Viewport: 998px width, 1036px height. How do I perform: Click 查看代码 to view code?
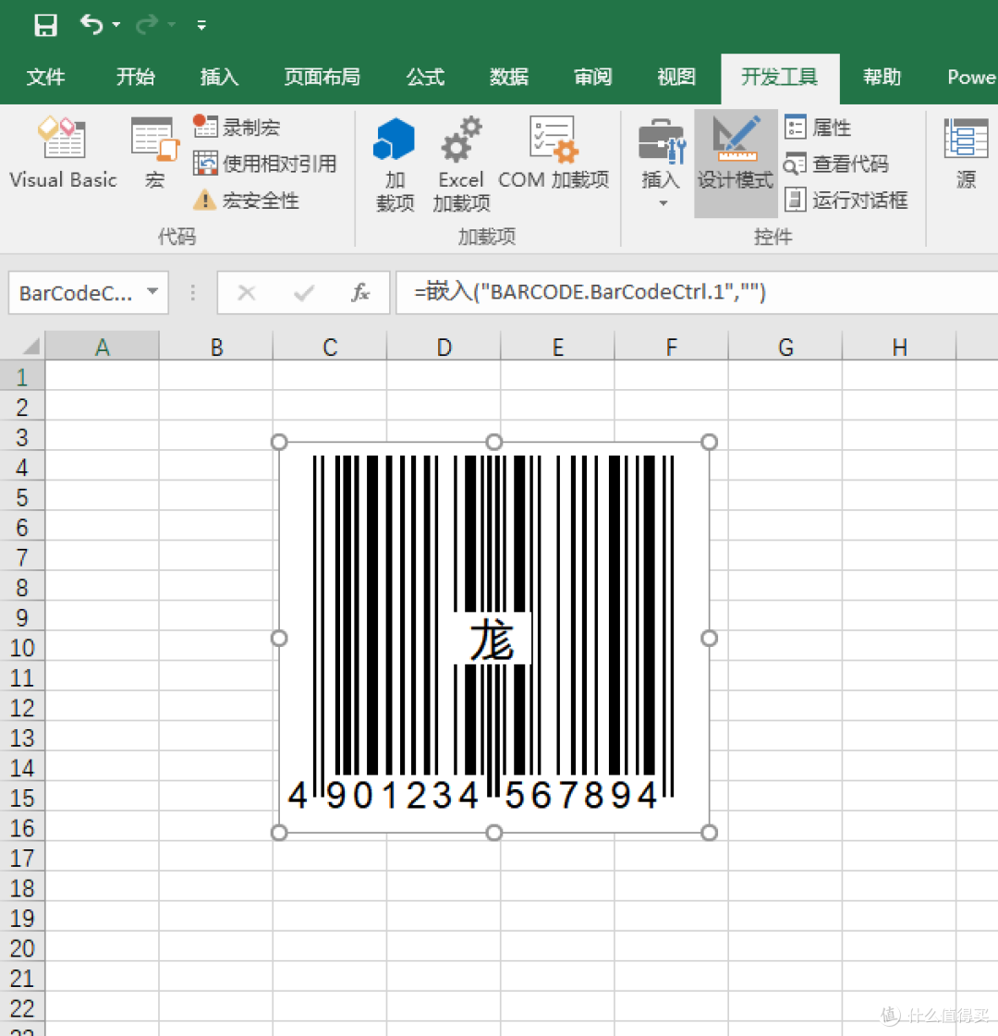pos(836,164)
